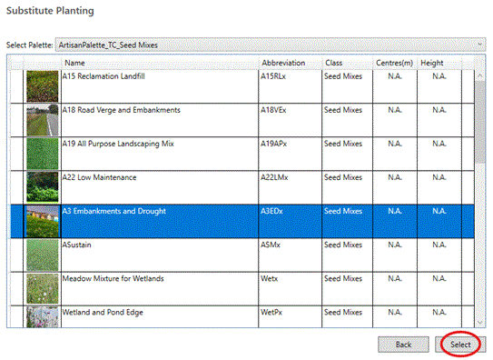
Task: Click the A15 Reclamation Landfill thumbnail
Action: coord(43,86)
